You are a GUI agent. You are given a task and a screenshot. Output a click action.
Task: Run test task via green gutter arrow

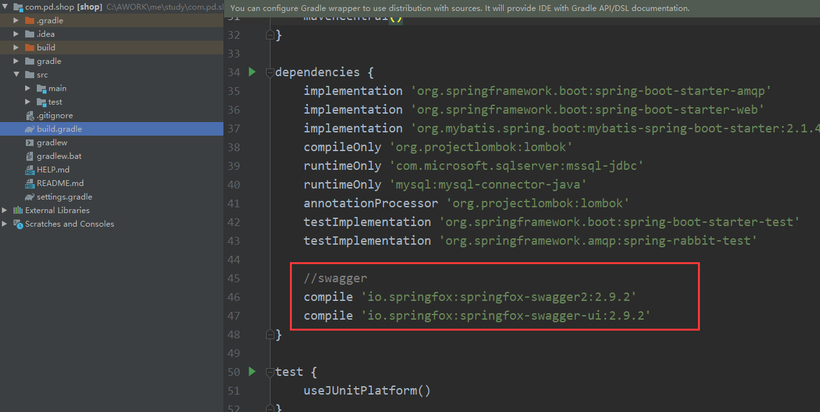[x=252, y=371]
